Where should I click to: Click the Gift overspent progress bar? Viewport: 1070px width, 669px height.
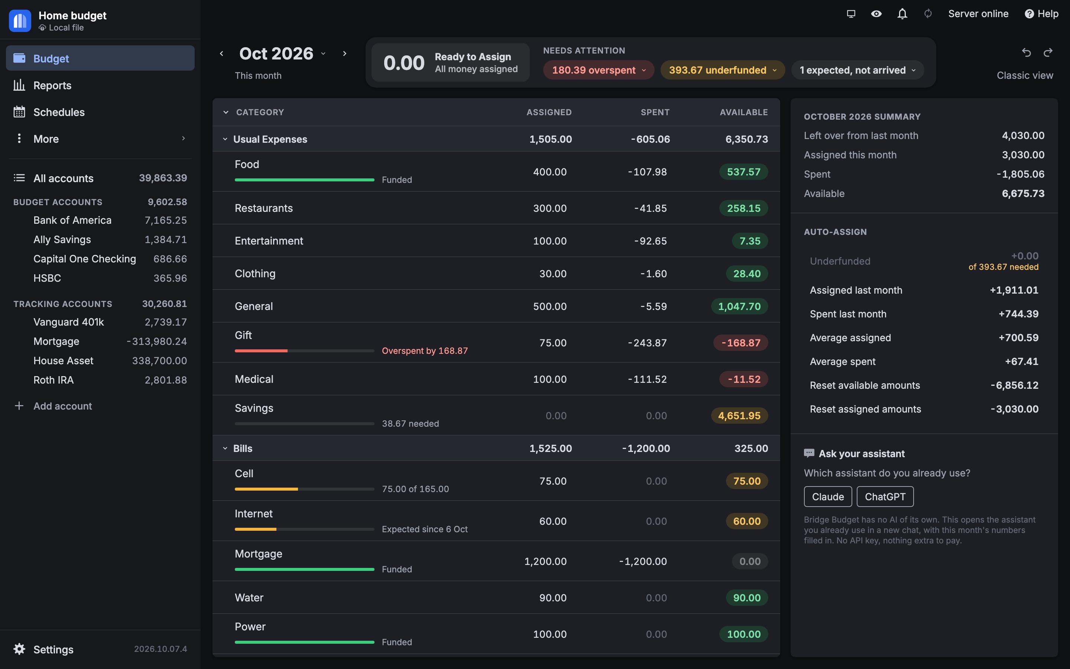pos(304,350)
